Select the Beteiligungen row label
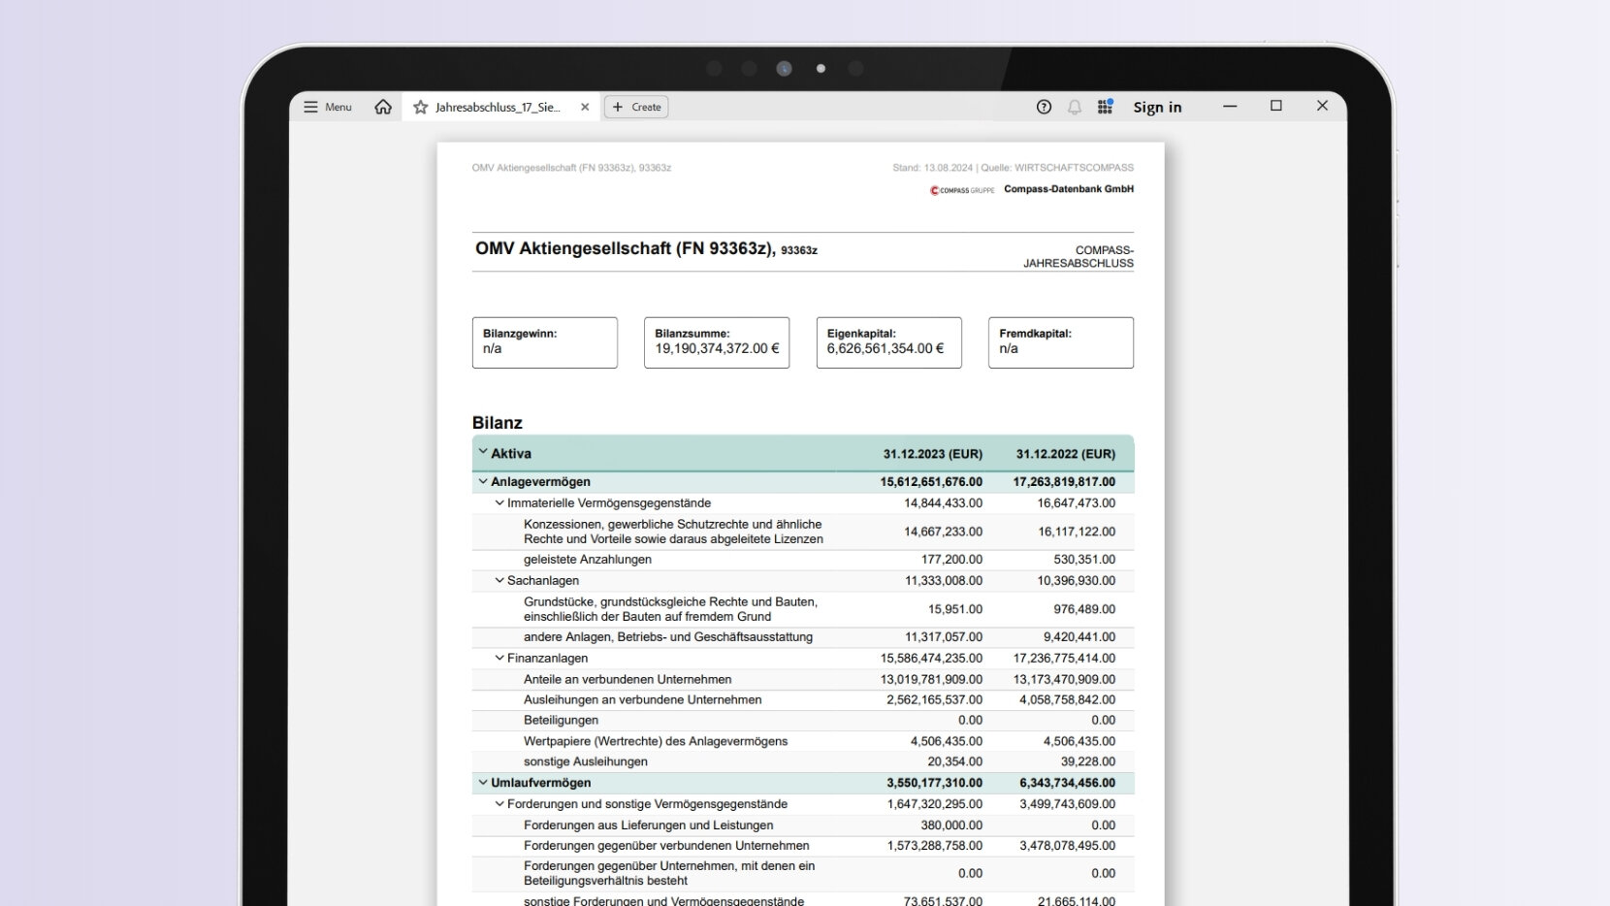Screen dimensions: 1610x906 (561, 721)
